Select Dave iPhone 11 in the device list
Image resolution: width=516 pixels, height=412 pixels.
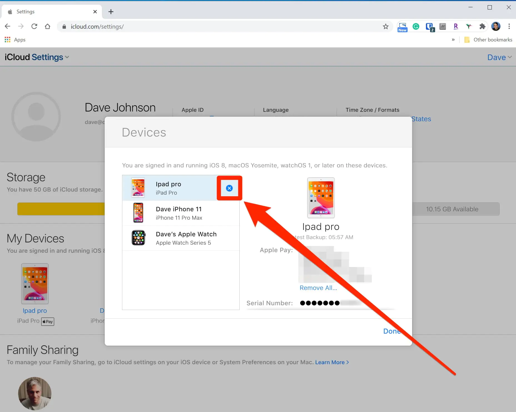coord(179,213)
